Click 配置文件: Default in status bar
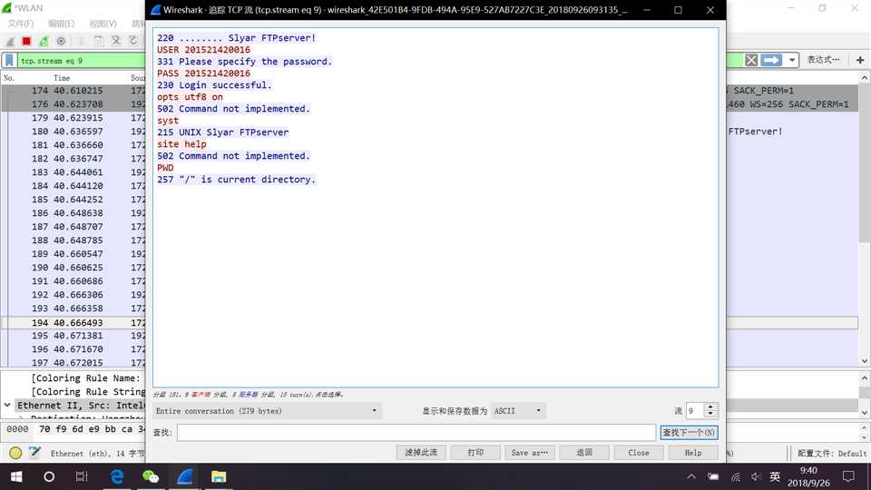871x490 pixels. coord(832,454)
